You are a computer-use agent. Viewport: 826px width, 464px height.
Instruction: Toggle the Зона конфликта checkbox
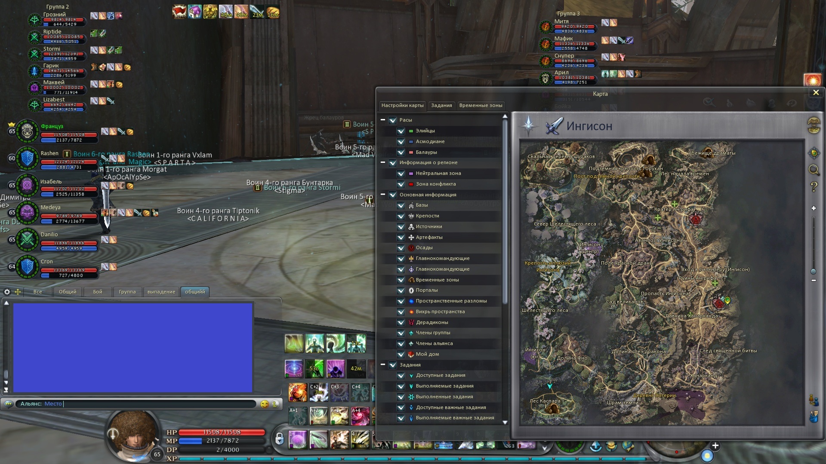[401, 184]
